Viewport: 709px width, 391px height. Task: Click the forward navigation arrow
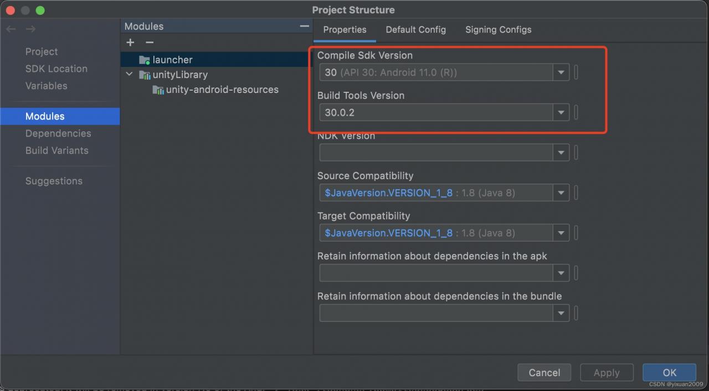pos(31,29)
